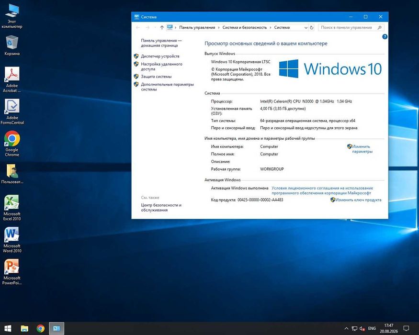This screenshot has height=335, width=419.
Task: Select the Adobe FormsCentral desktop shortcut
Action: 12,112
